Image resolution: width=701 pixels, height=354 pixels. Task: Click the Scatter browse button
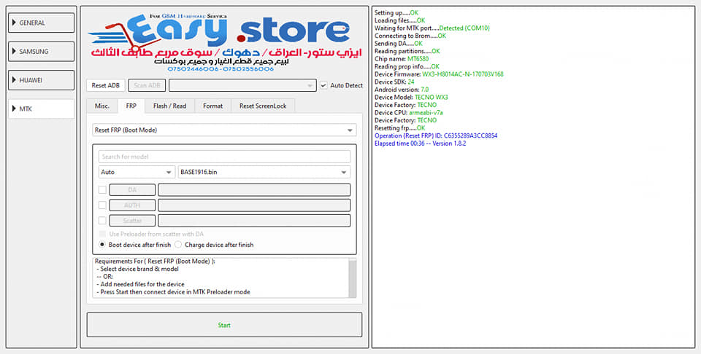pos(132,220)
